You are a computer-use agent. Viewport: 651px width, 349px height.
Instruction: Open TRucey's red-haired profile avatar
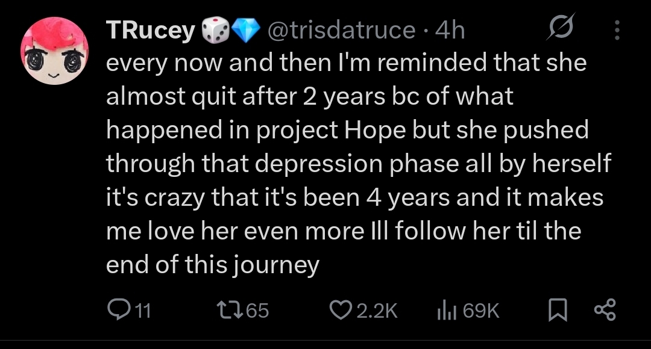[x=54, y=51]
